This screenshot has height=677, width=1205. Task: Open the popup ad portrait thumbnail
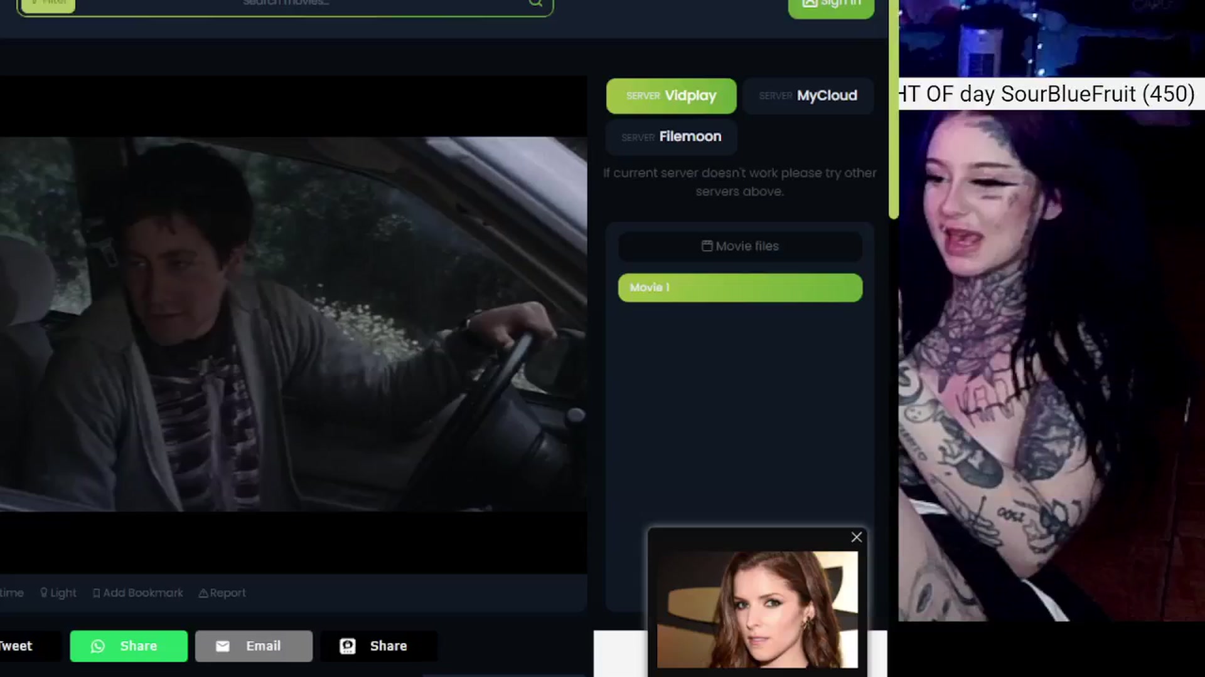(757, 609)
